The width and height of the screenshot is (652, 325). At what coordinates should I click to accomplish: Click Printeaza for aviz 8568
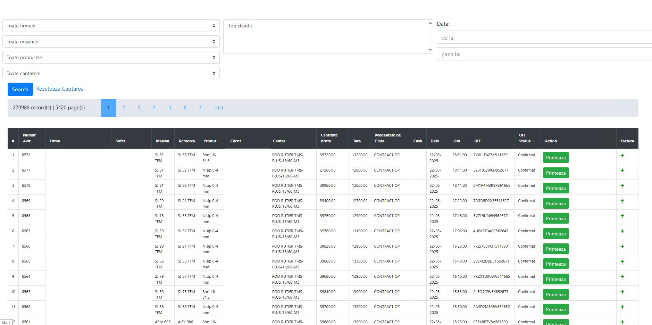click(555, 219)
